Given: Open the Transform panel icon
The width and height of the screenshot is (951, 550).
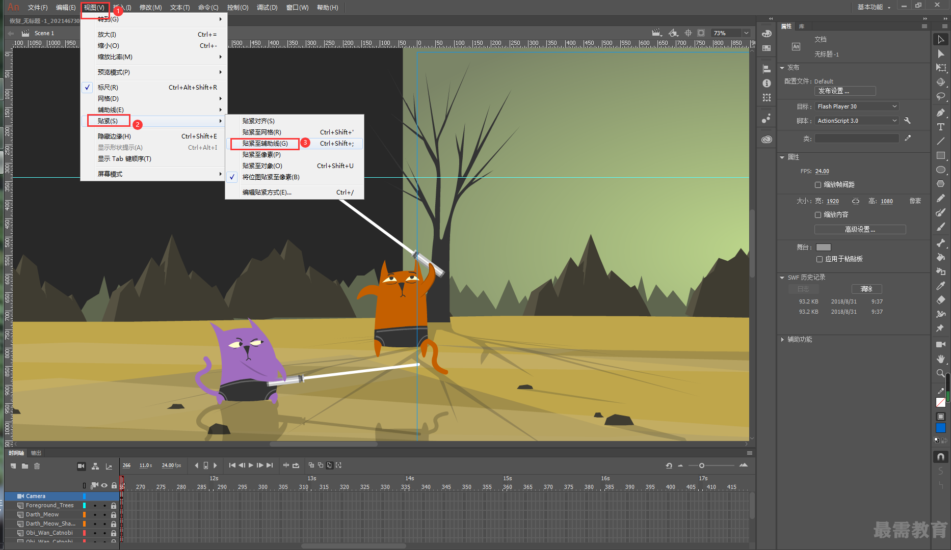Looking at the screenshot, I should coord(767,97).
